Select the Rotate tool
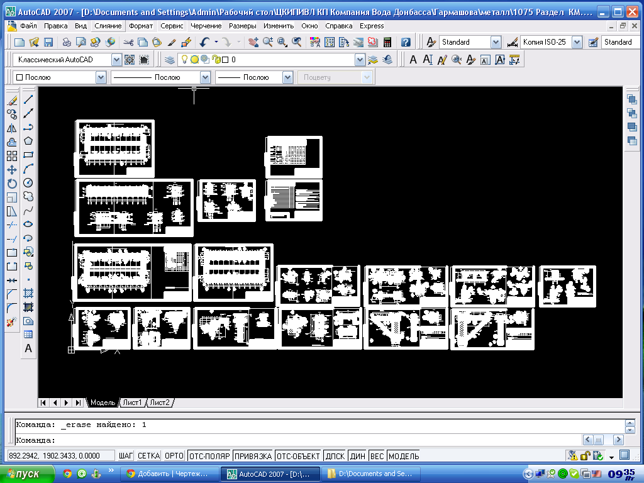The width and height of the screenshot is (644, 483). click(12, 184)
